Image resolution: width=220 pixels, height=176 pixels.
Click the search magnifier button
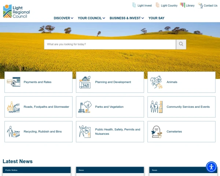click(x=181, y=44)
